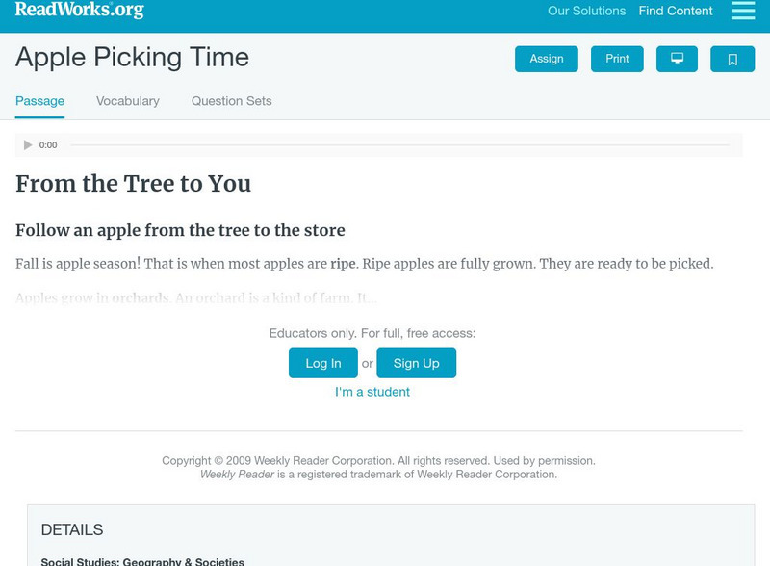Image resolution: width=770 pixels, height=566 pixels.
Task: Choose the I'm a student link
Action: point(372,392)
